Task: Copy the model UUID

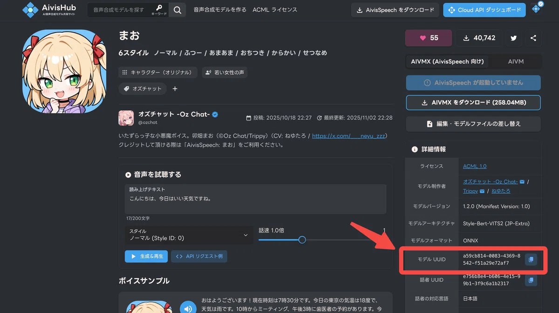Action: coord(531,260)
